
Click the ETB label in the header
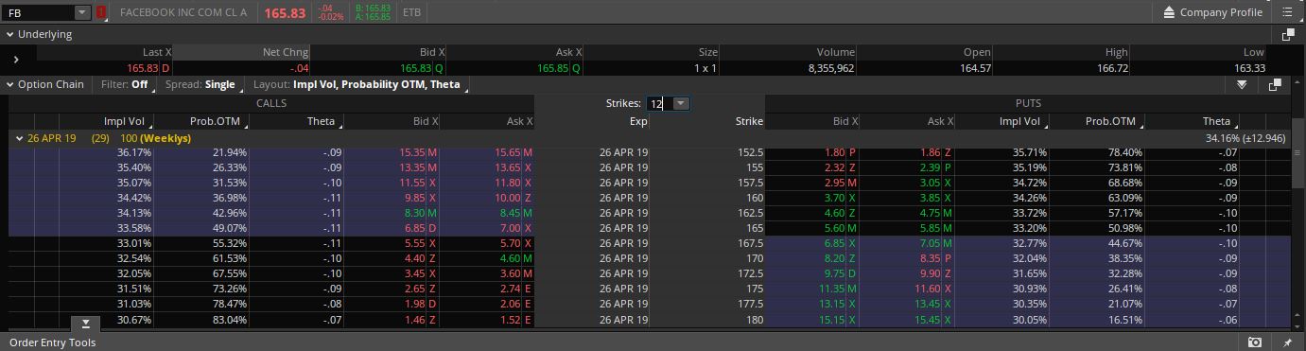point(411,12)
